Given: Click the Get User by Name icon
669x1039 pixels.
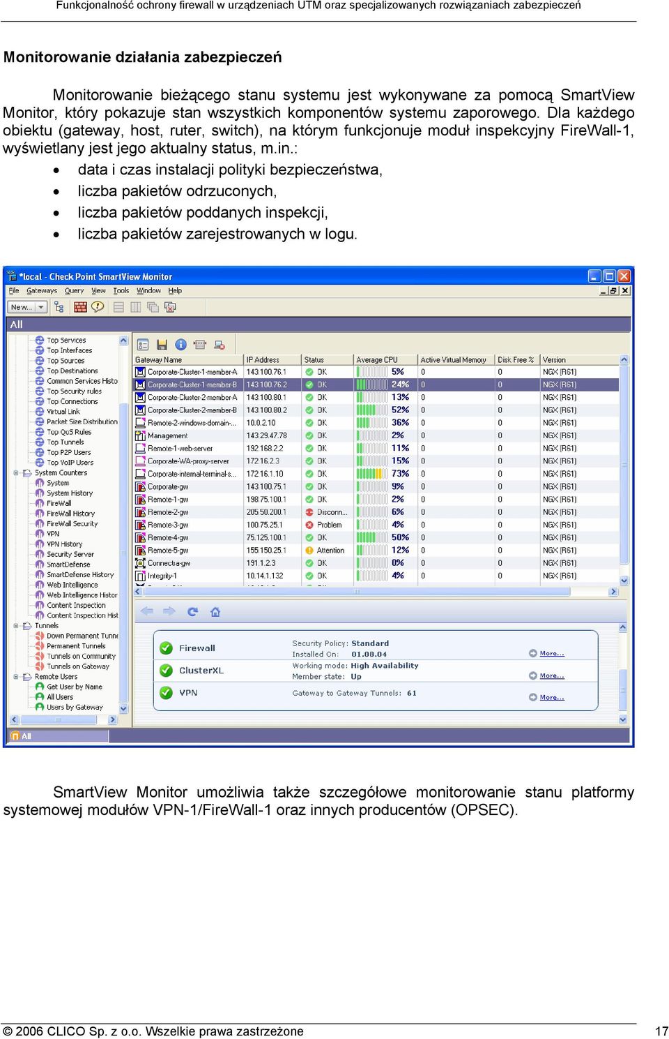Looking at the screenshot, I should pyautogui.click(x=40, y=687).
